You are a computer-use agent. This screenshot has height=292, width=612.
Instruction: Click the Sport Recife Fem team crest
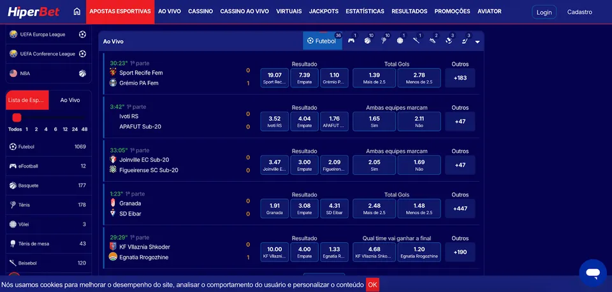click(113, 72)
